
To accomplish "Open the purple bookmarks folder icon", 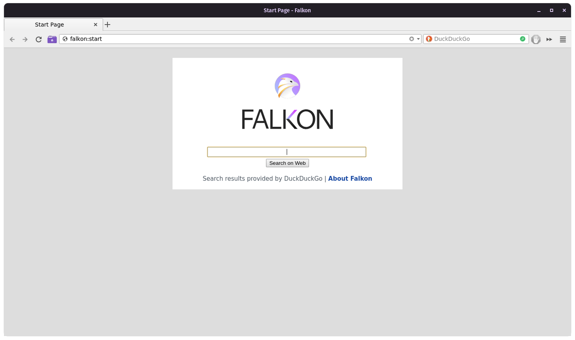I will pos(52,39).
